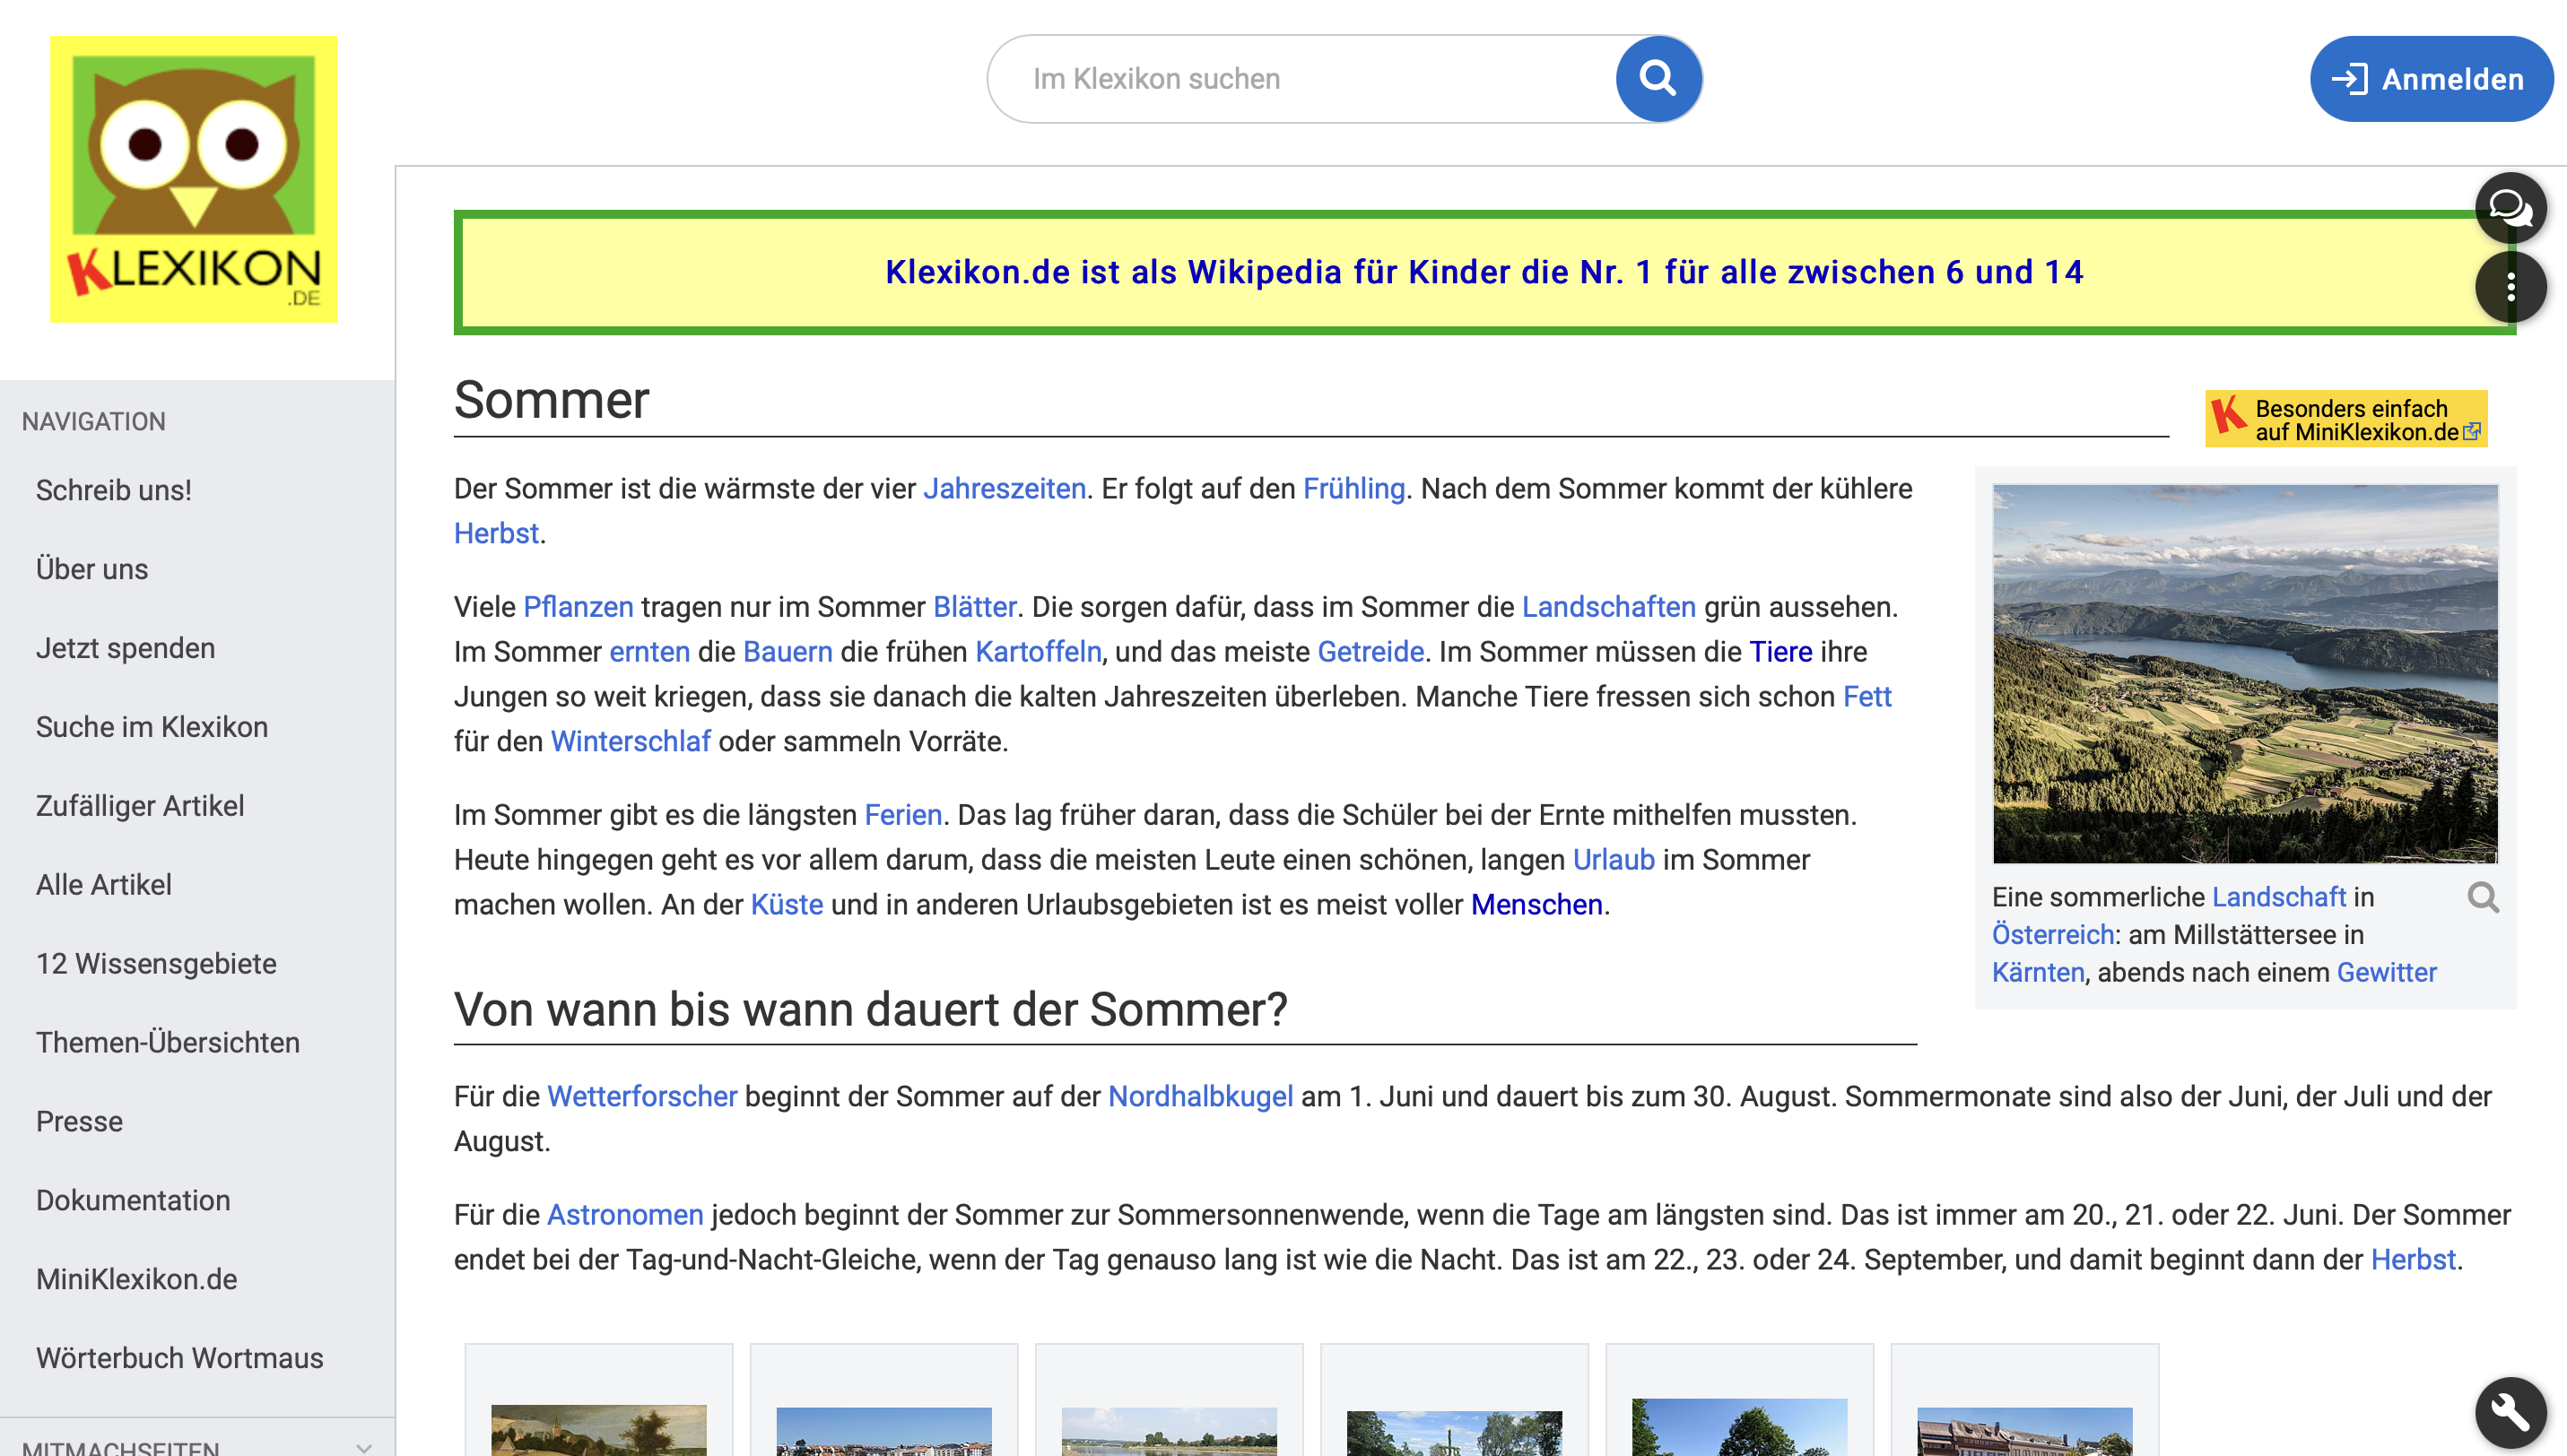Screen dimensions: 2567x1456
Task: Open Presse in navigation
Action: click(x=80, y=1122)
